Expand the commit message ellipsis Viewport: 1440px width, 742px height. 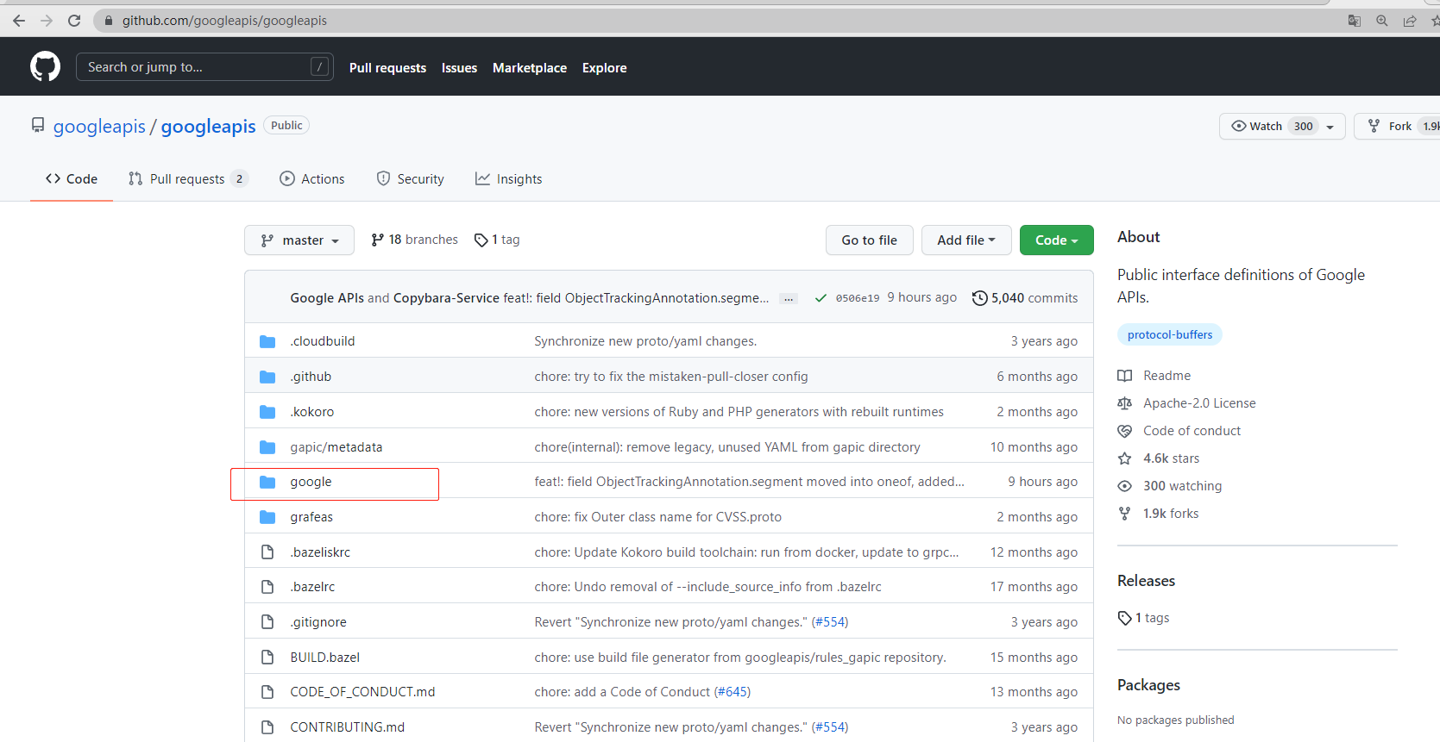789,299
